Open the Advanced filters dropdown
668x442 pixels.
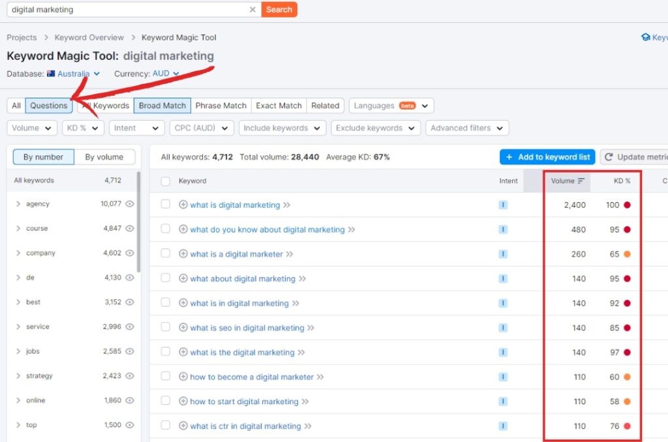tap(466, 128)
